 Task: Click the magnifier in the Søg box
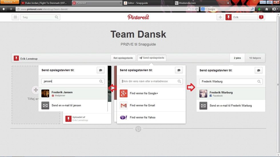(57, 17)
